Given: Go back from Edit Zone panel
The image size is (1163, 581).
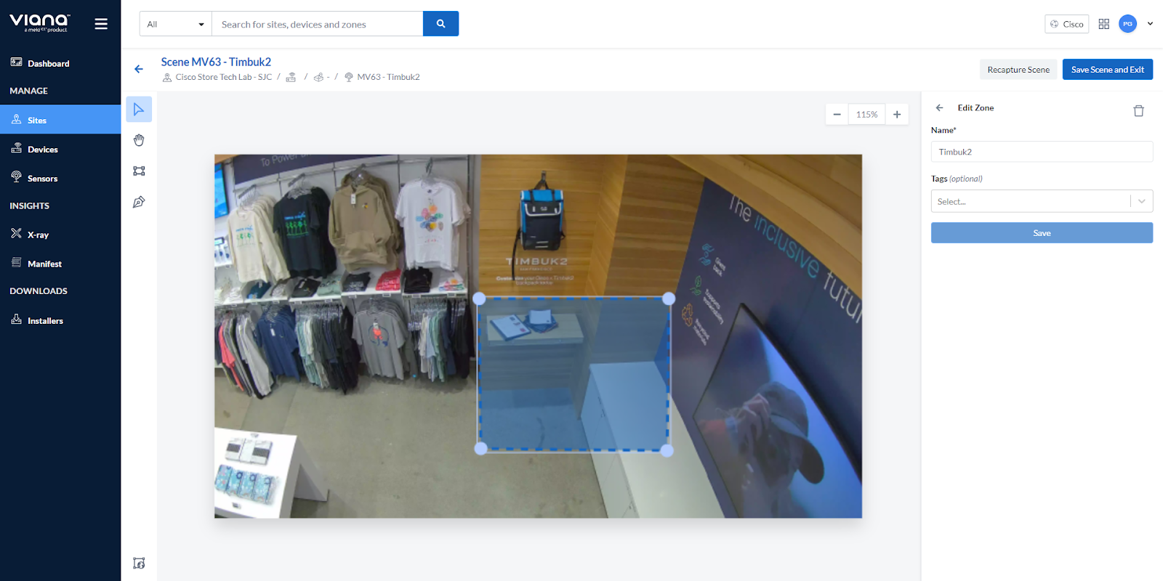Looking at the screenshot, I should [939, 107].
